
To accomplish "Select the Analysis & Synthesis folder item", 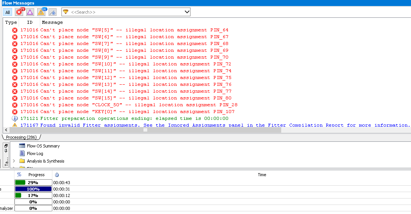I will pos(46,161).
